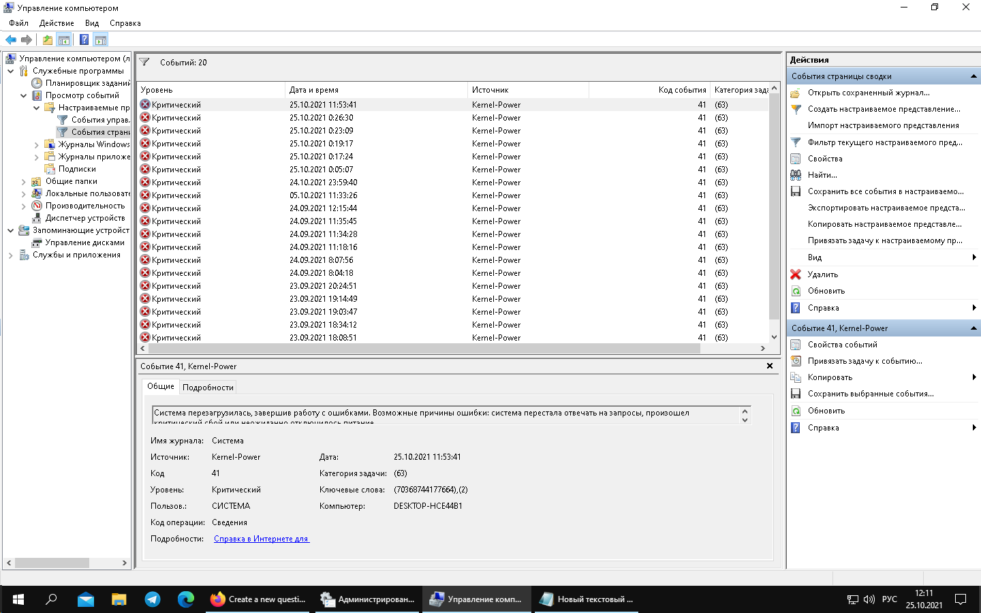Collapse the Просмотр событий tree node
This screenshot has width=981, height=613.
tap(24, 95)
